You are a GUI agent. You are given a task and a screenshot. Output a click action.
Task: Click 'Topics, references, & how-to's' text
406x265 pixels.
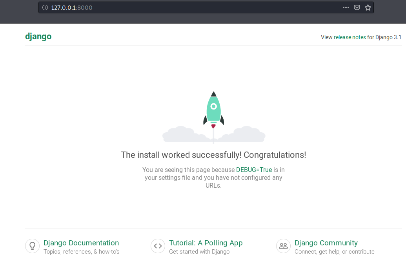tap(82, 252)
